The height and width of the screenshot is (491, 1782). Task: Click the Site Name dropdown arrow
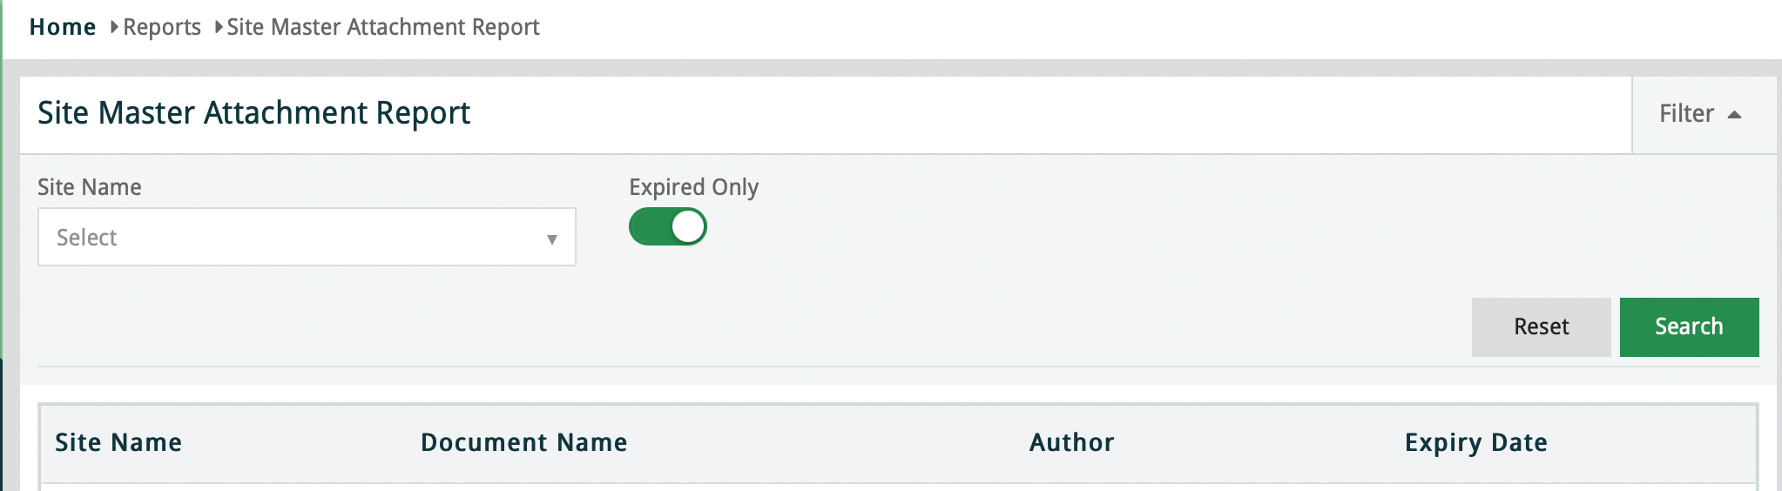pos(551,239)
